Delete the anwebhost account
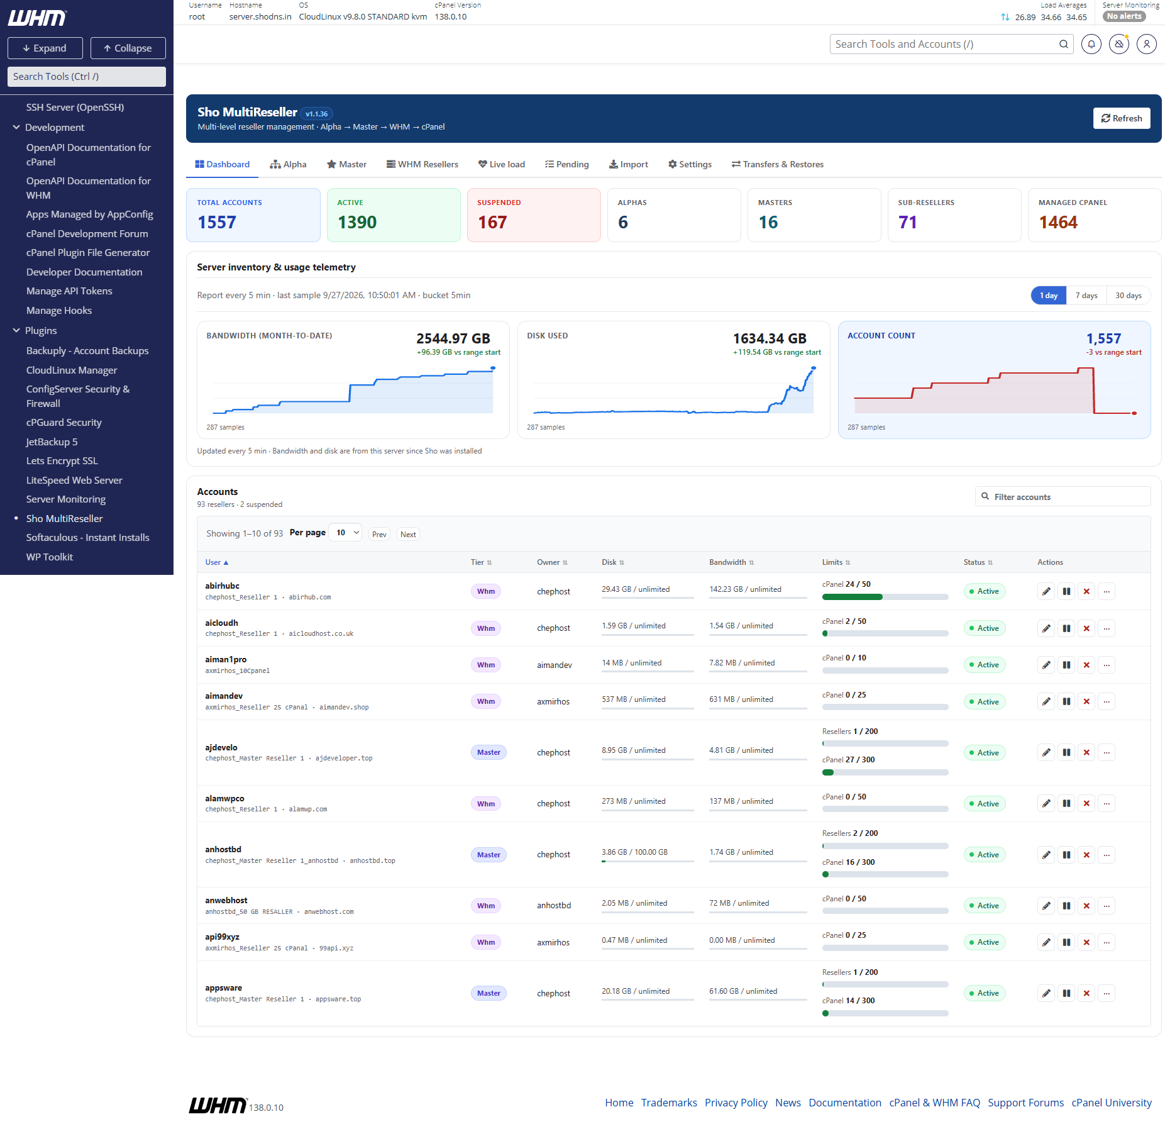Viewport: 1165px width, 1146px height. click(x=1086, y=906)
